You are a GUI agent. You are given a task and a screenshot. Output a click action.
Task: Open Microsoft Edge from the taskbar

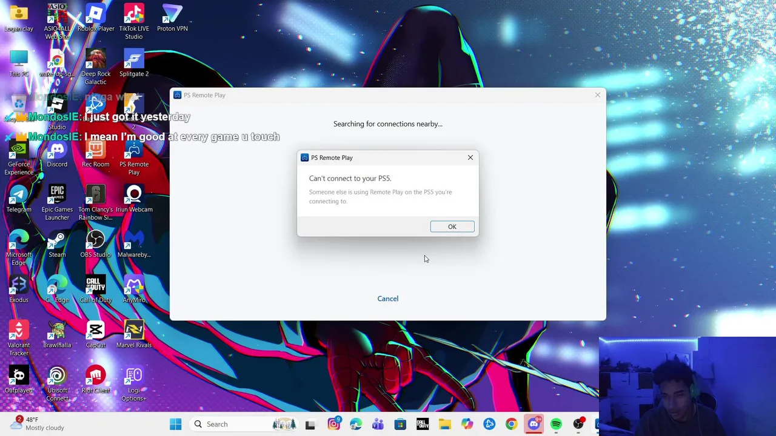click(x=356, y=424)
